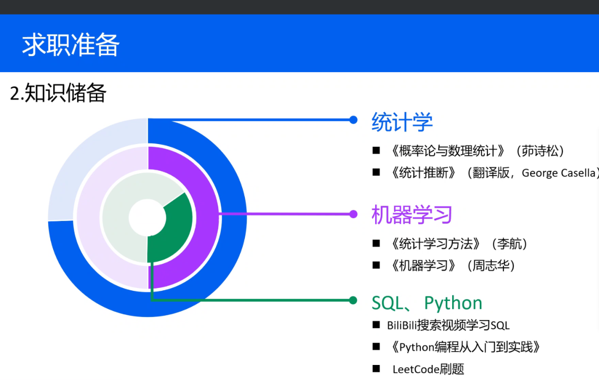The width and height of the screenshot is (599, 381).
Task: Click the square bullet before 《统计学习方法》
Action: click(x=376, y=244)
